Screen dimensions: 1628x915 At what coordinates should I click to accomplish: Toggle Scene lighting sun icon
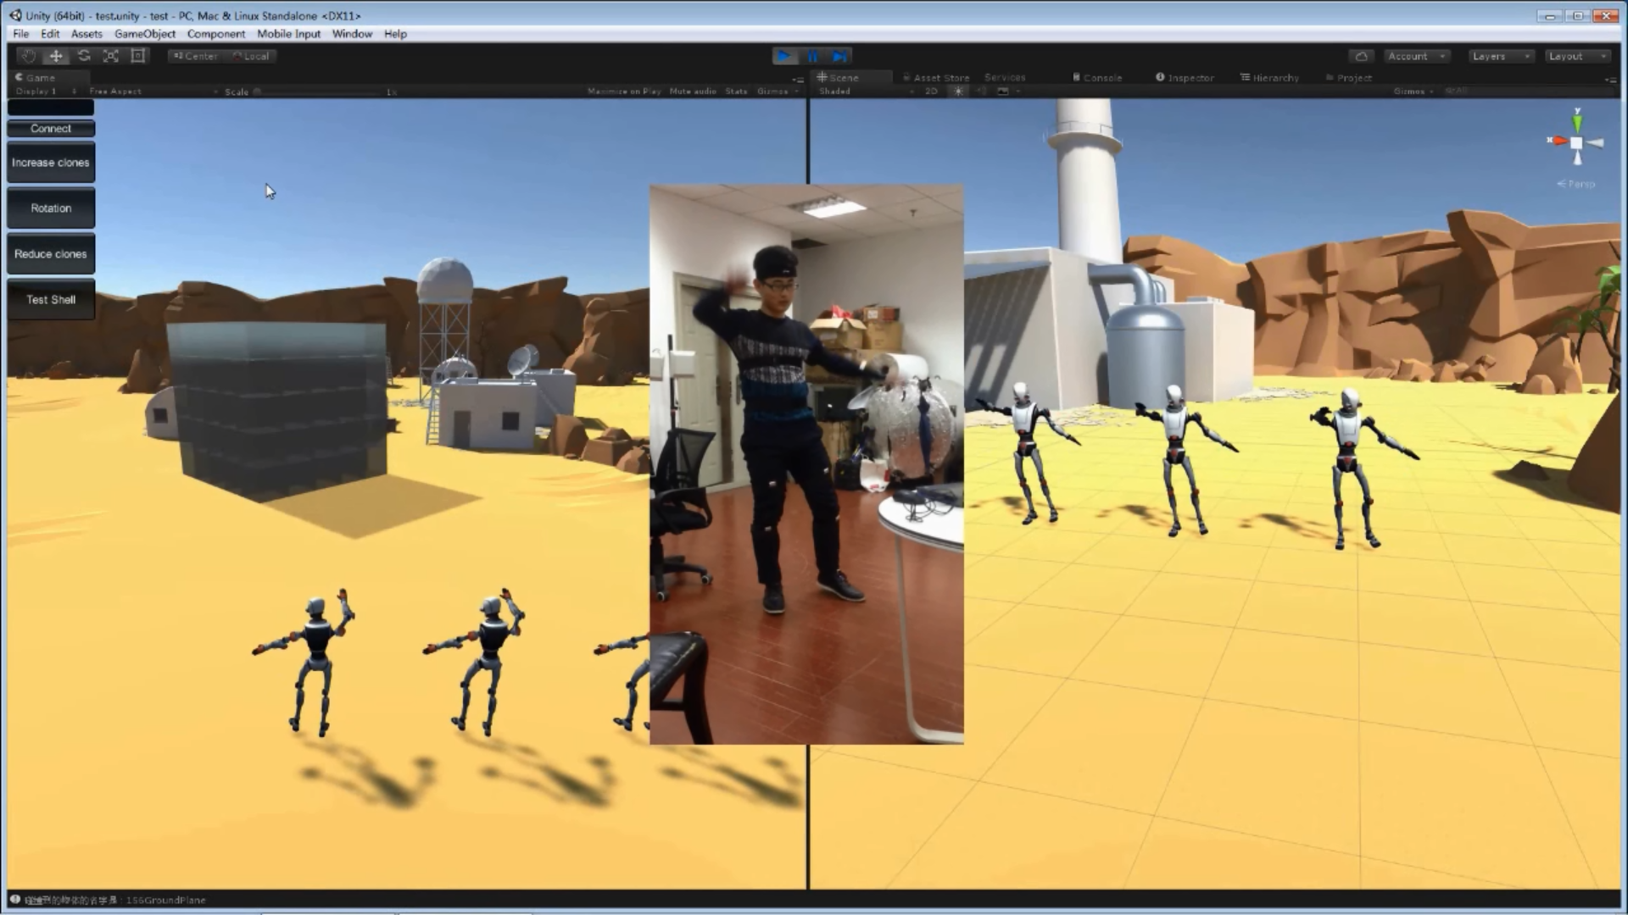tap(958, 91)
